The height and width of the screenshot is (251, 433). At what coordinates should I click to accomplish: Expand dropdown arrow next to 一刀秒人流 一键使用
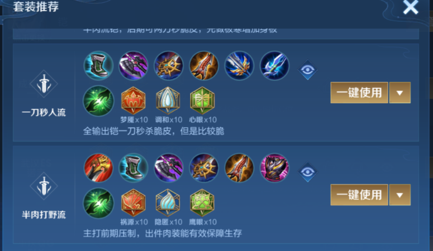400,93
